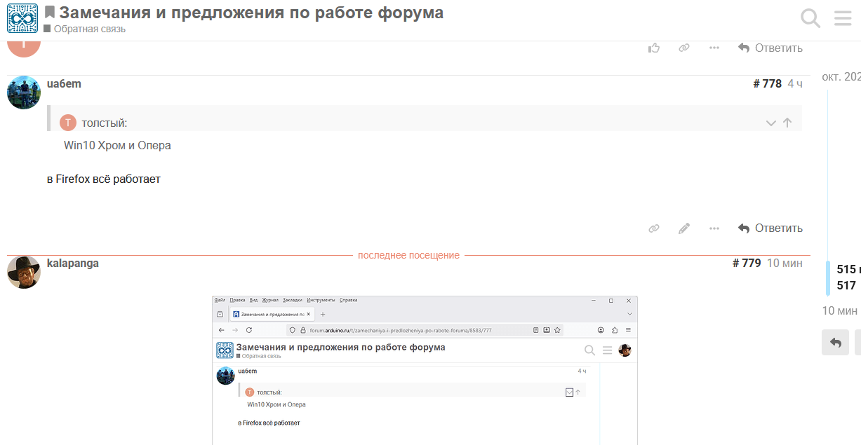This screenshot has height=445, width=861.
Task: Jump to quoted post via up arrow
Action: click(x=787, y=123)
